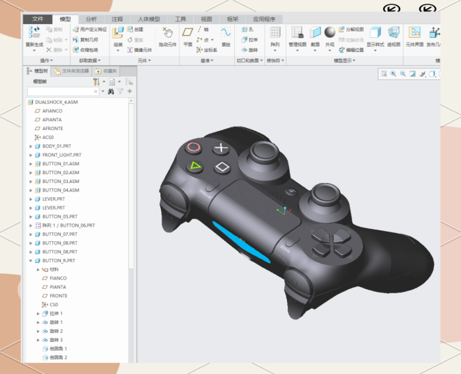461x374 pixels.
Task: Click the 外观 appearance sphere icon
Action: pos(329,32)
